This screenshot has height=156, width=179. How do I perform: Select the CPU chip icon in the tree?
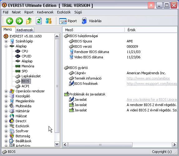tap(18, 51)
